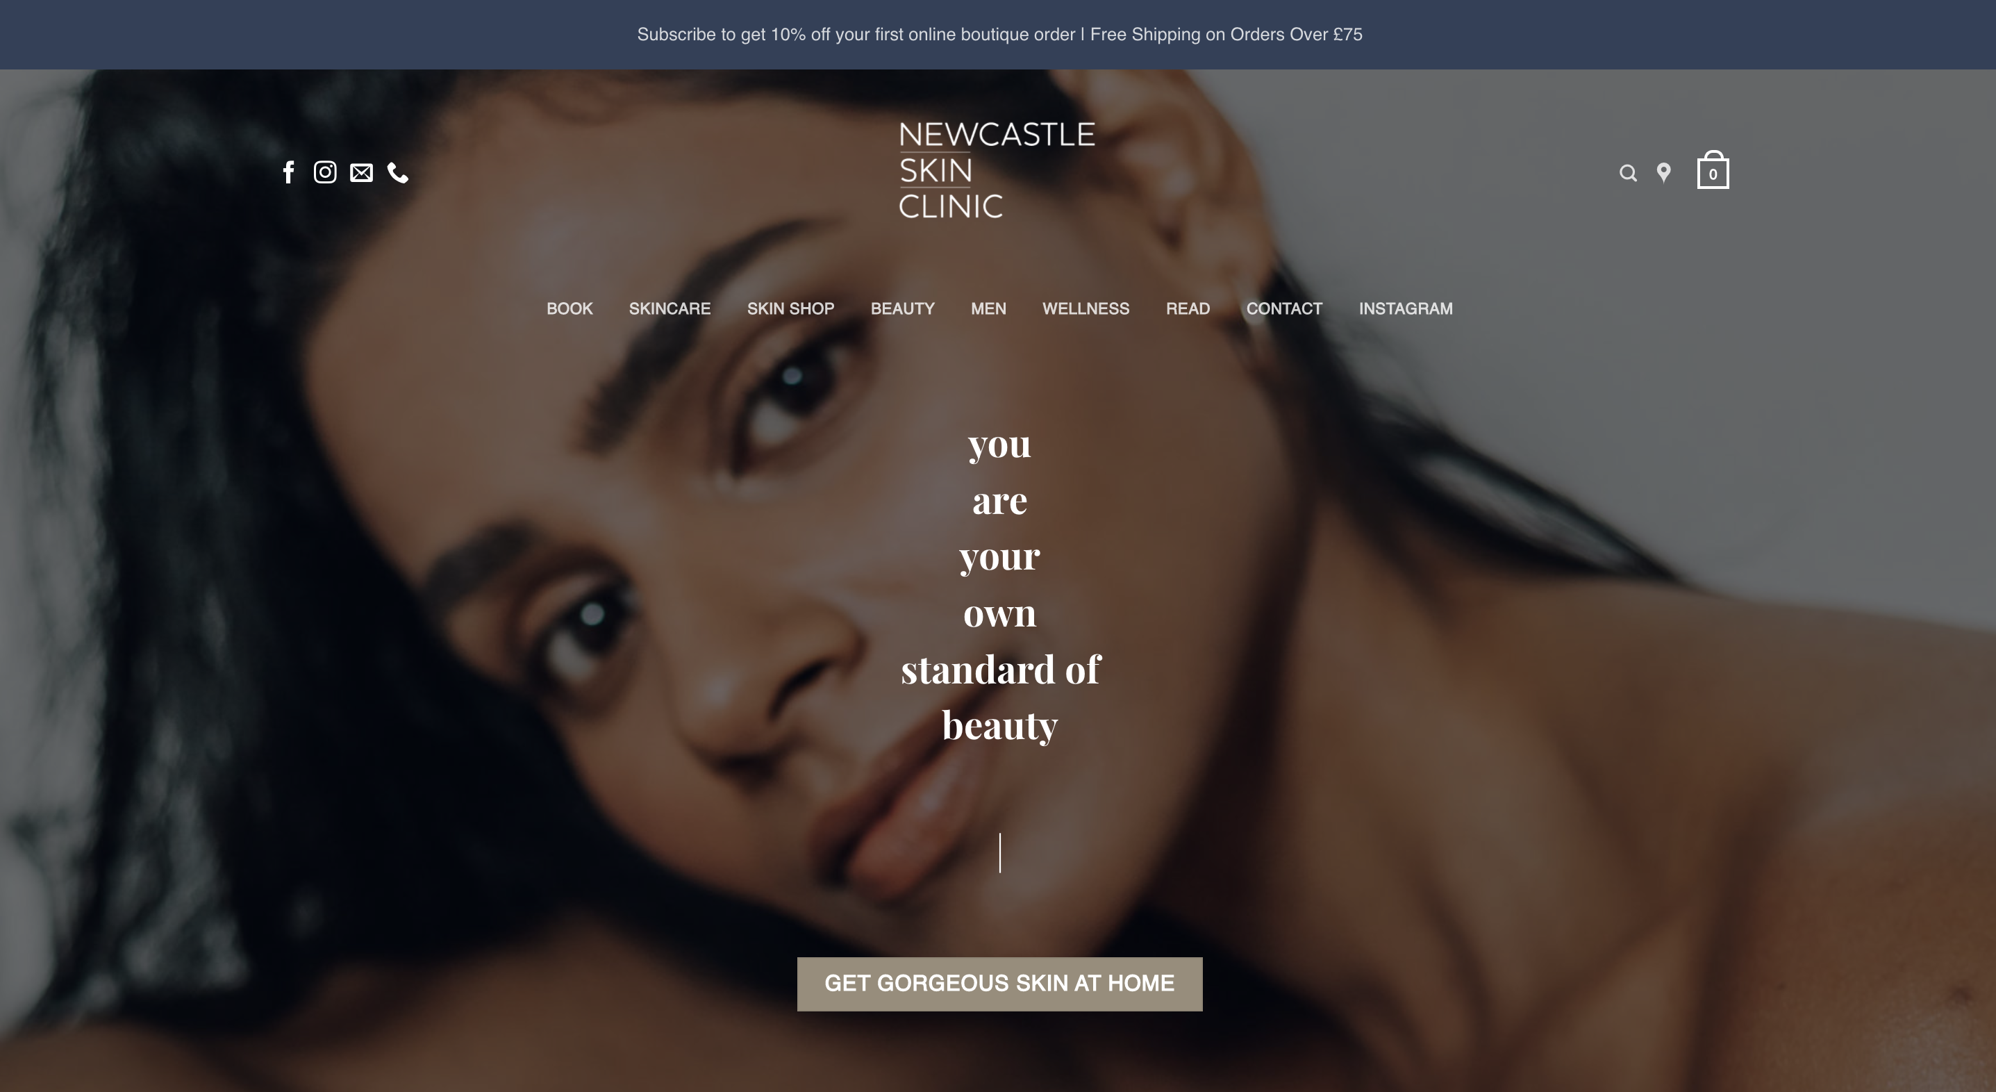Open the SKINCARE menu
1996x1092 pixels.
tap(670, 308)
